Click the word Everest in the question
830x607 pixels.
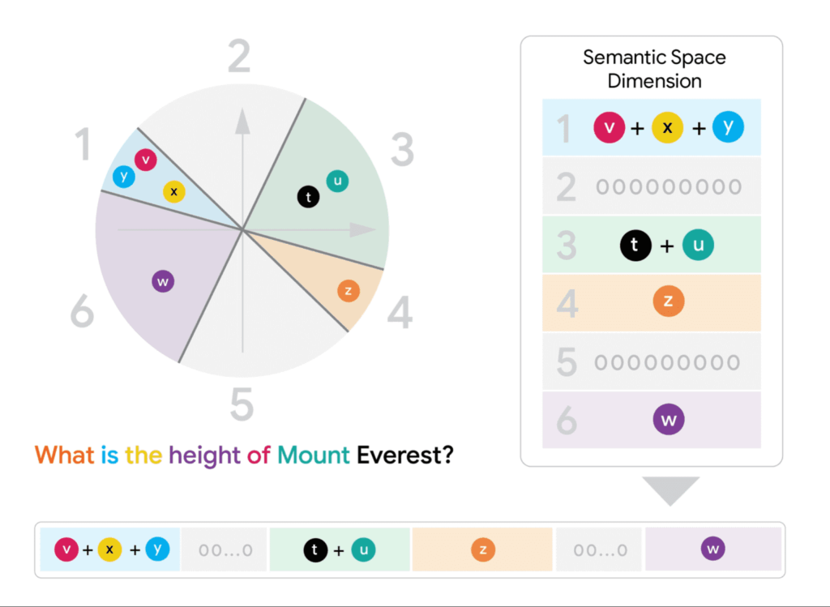(405, 455)
